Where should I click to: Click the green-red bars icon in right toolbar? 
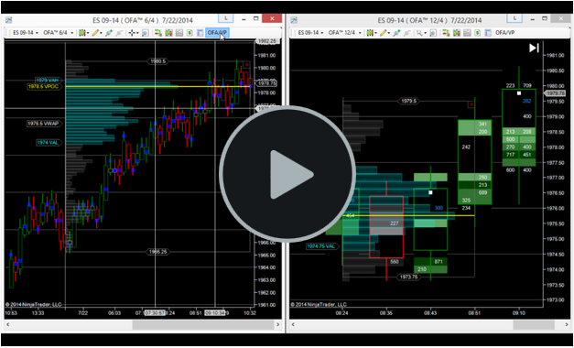click(x=457, y=33)
